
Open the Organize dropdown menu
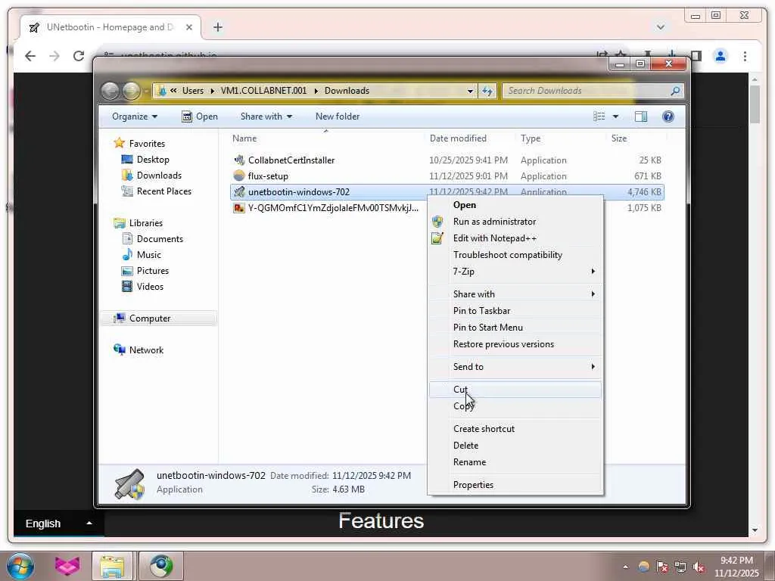coord(135,117)
